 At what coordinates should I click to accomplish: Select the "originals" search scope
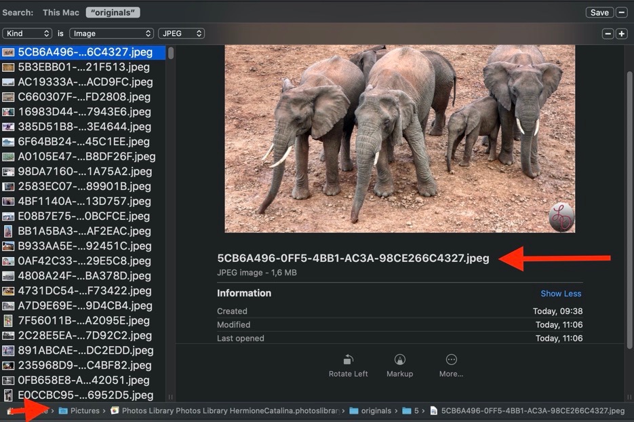(x=113, y=12)
